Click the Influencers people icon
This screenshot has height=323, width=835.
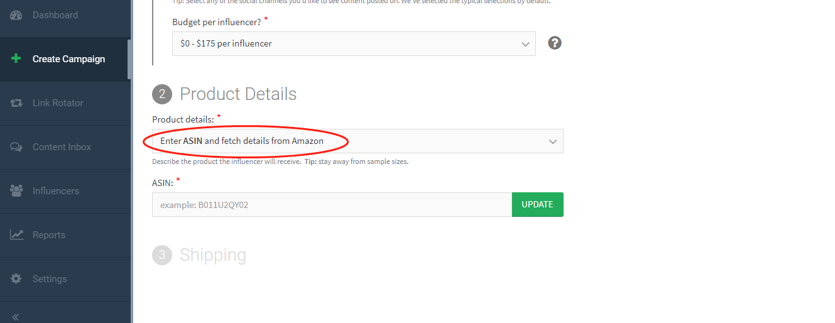16,191
